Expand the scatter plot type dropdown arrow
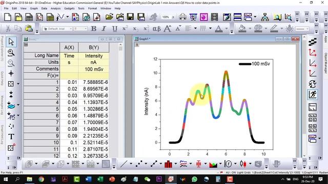 146,164
